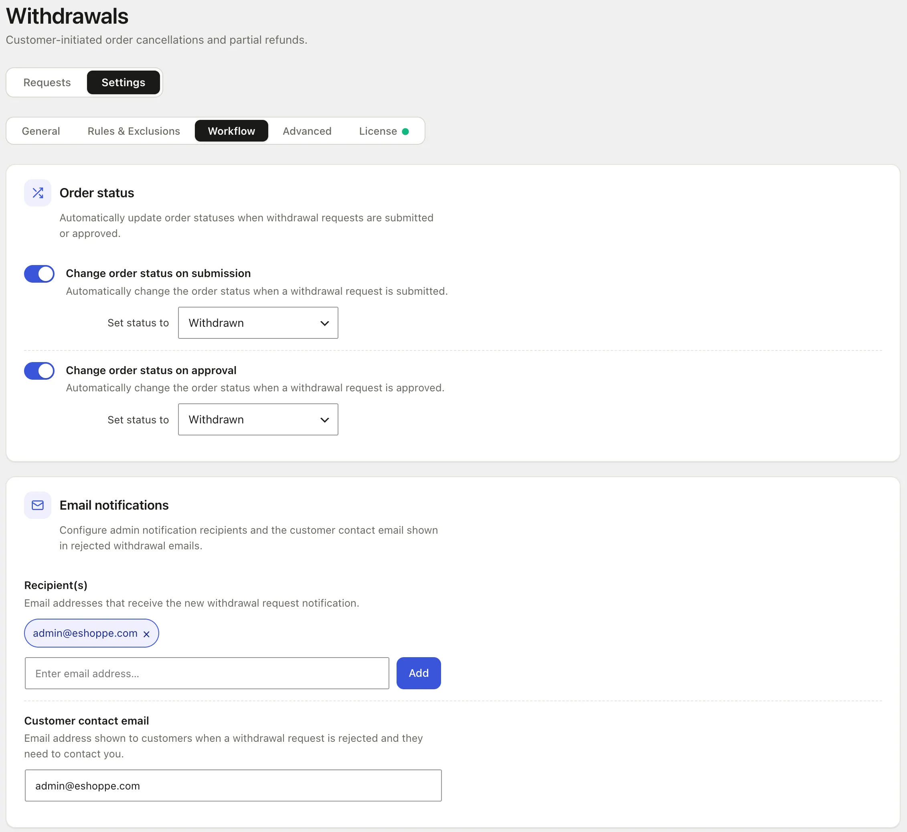
Task: Open the Rules & Exclusions tab
Action: pos(134,131)
